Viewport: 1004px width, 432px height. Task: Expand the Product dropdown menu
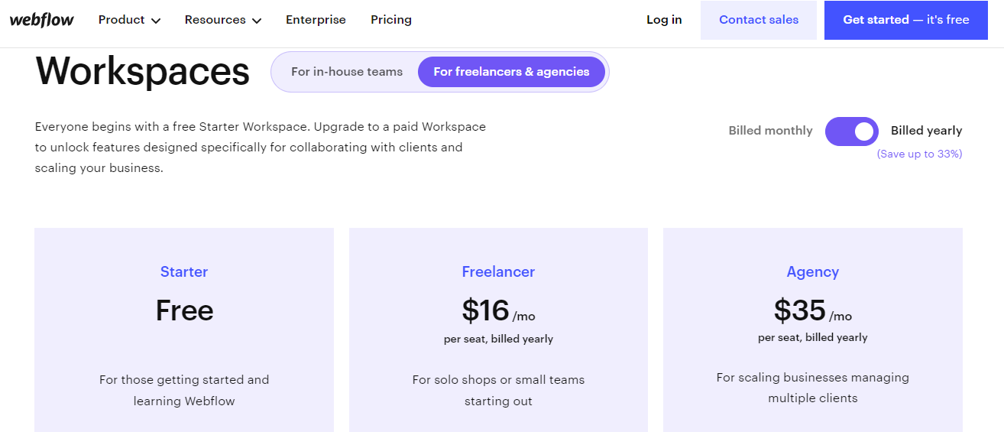pyautogui.click(x=129, y=20)
